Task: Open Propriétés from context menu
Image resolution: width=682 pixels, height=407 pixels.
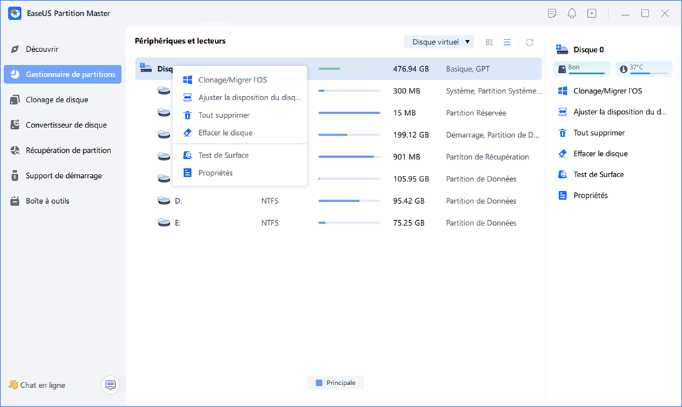Action: pyautogui.click(x=239, y=172)
